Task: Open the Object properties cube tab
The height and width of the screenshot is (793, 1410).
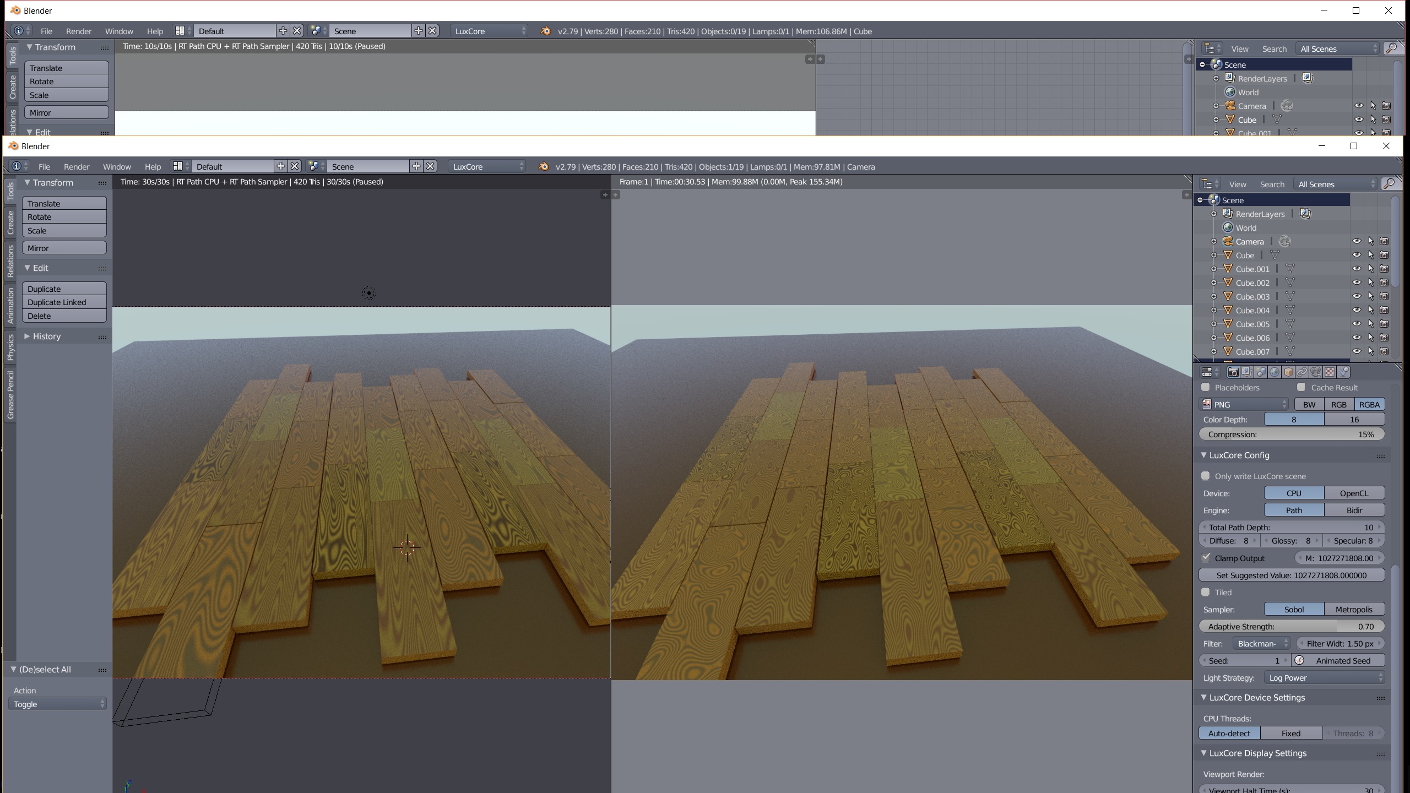Action: click(x=1288, y=372)
